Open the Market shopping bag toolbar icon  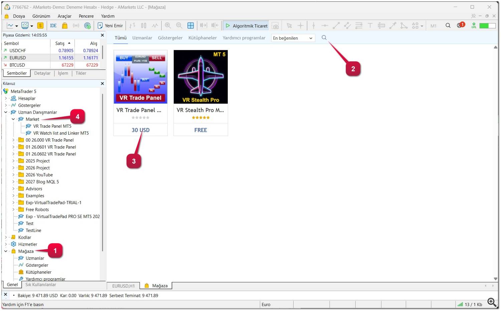pyautogui.click(x=65, y=26)
